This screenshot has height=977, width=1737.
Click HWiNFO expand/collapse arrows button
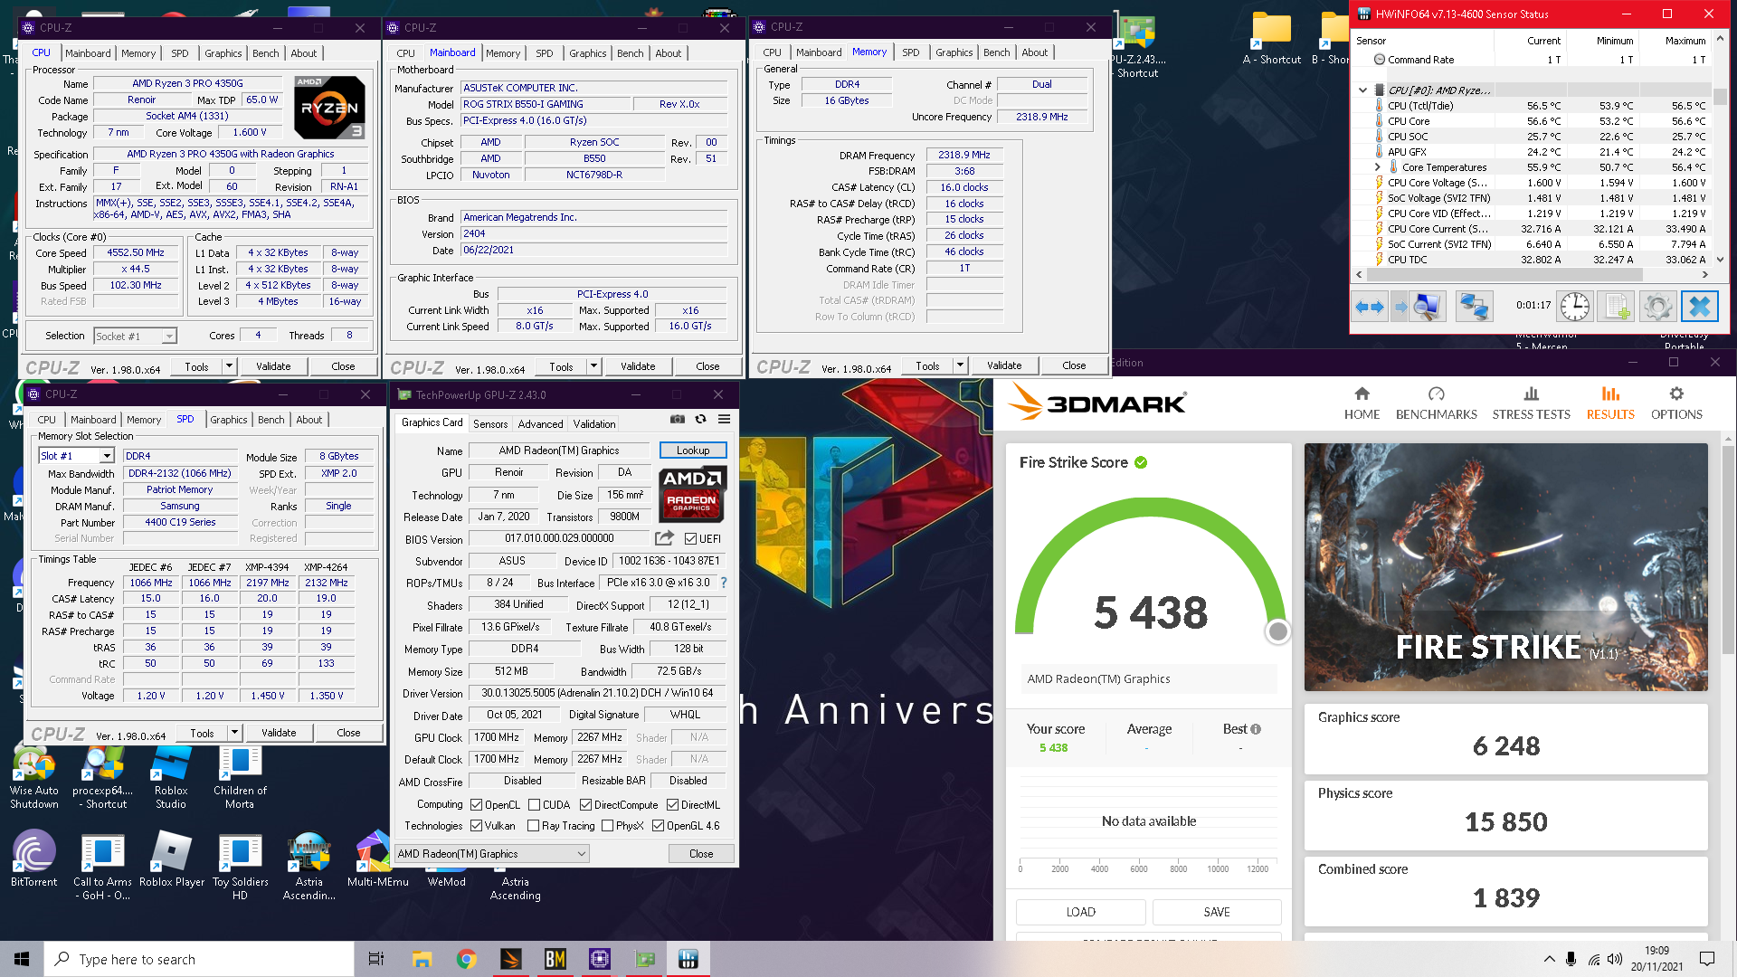tap(1369, 307)
